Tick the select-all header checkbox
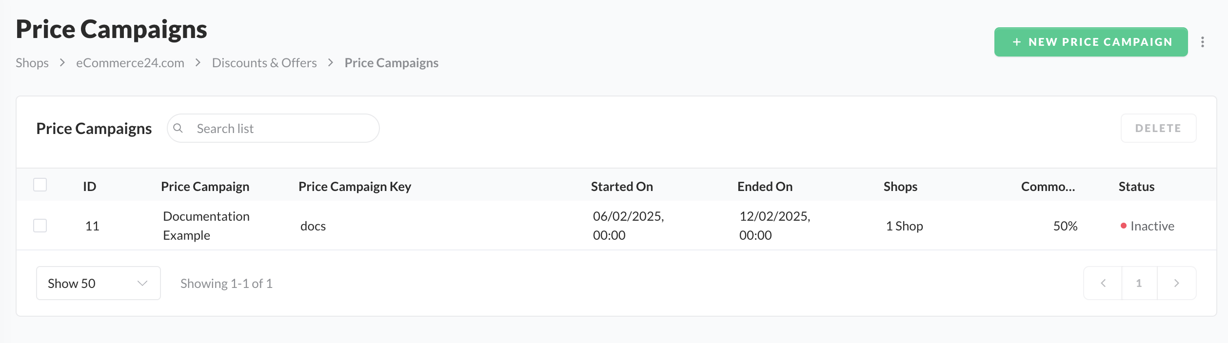Screen dimensions: 1228x343 40,185
